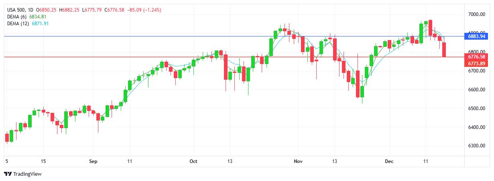Click the 6300.00 price scale label
Screen dimensions: 494x181
click(x=477, y=146)
